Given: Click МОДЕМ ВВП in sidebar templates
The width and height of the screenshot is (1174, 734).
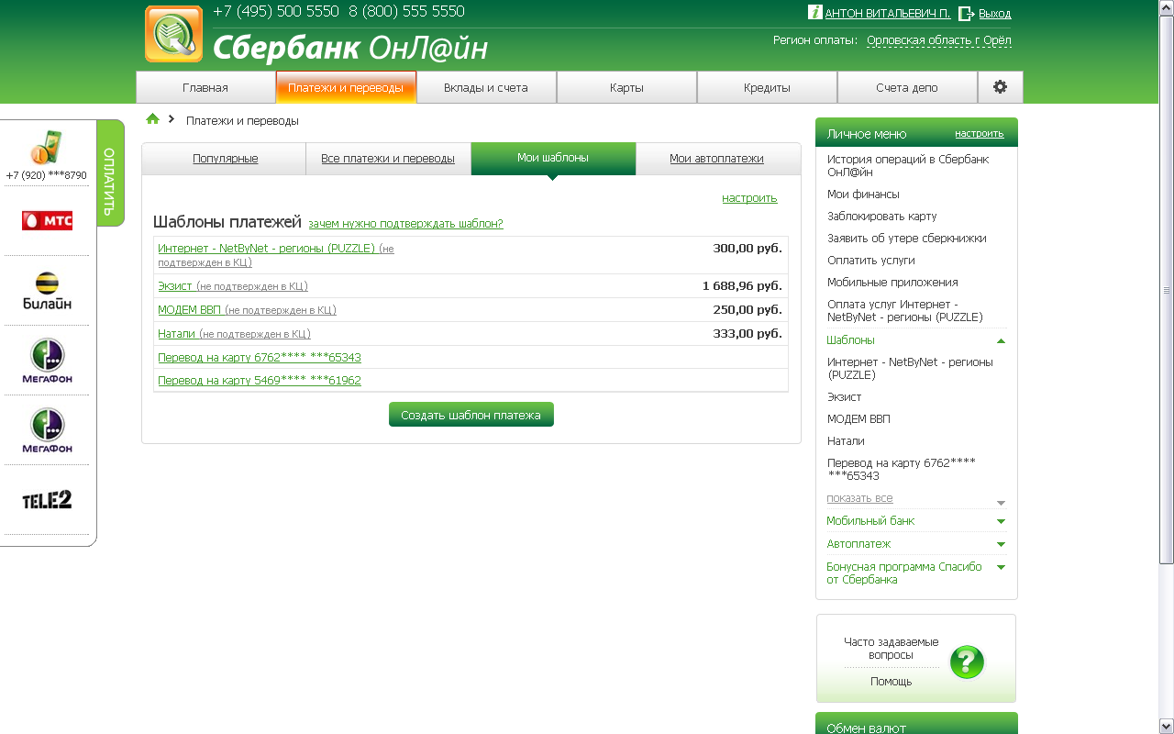Looking at the screenshot, I should coord(859,419).
